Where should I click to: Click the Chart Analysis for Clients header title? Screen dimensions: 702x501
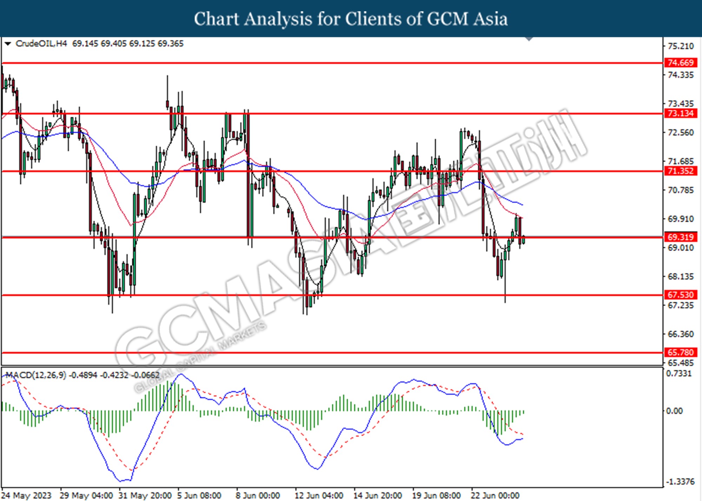click(x=351, y=19)
